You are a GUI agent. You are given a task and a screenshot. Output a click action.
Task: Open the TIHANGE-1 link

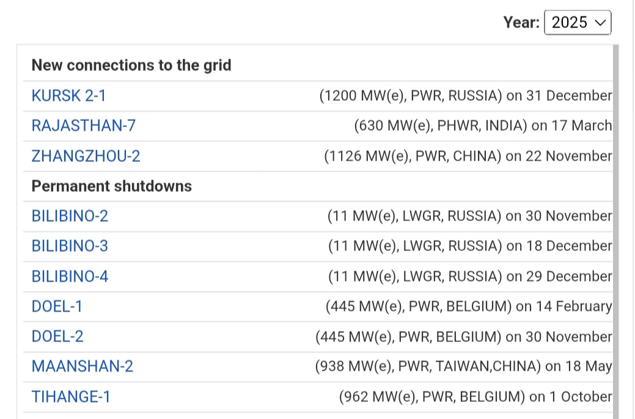[x=71, y=396]
